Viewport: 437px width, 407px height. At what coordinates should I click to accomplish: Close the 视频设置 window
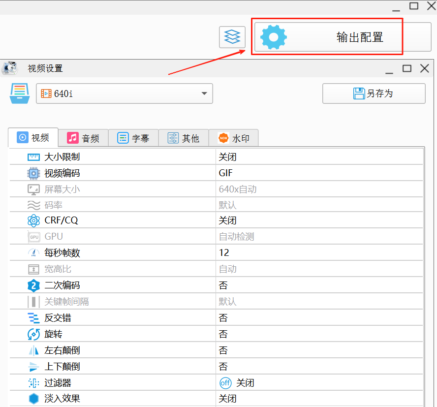pos(425,68)
